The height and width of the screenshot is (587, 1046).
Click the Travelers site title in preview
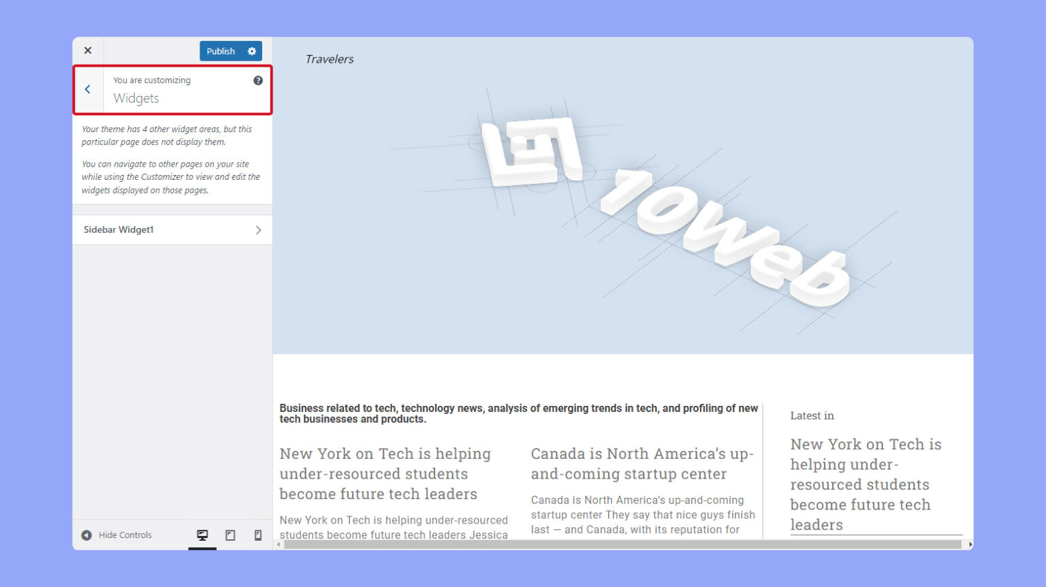(330, 59)
